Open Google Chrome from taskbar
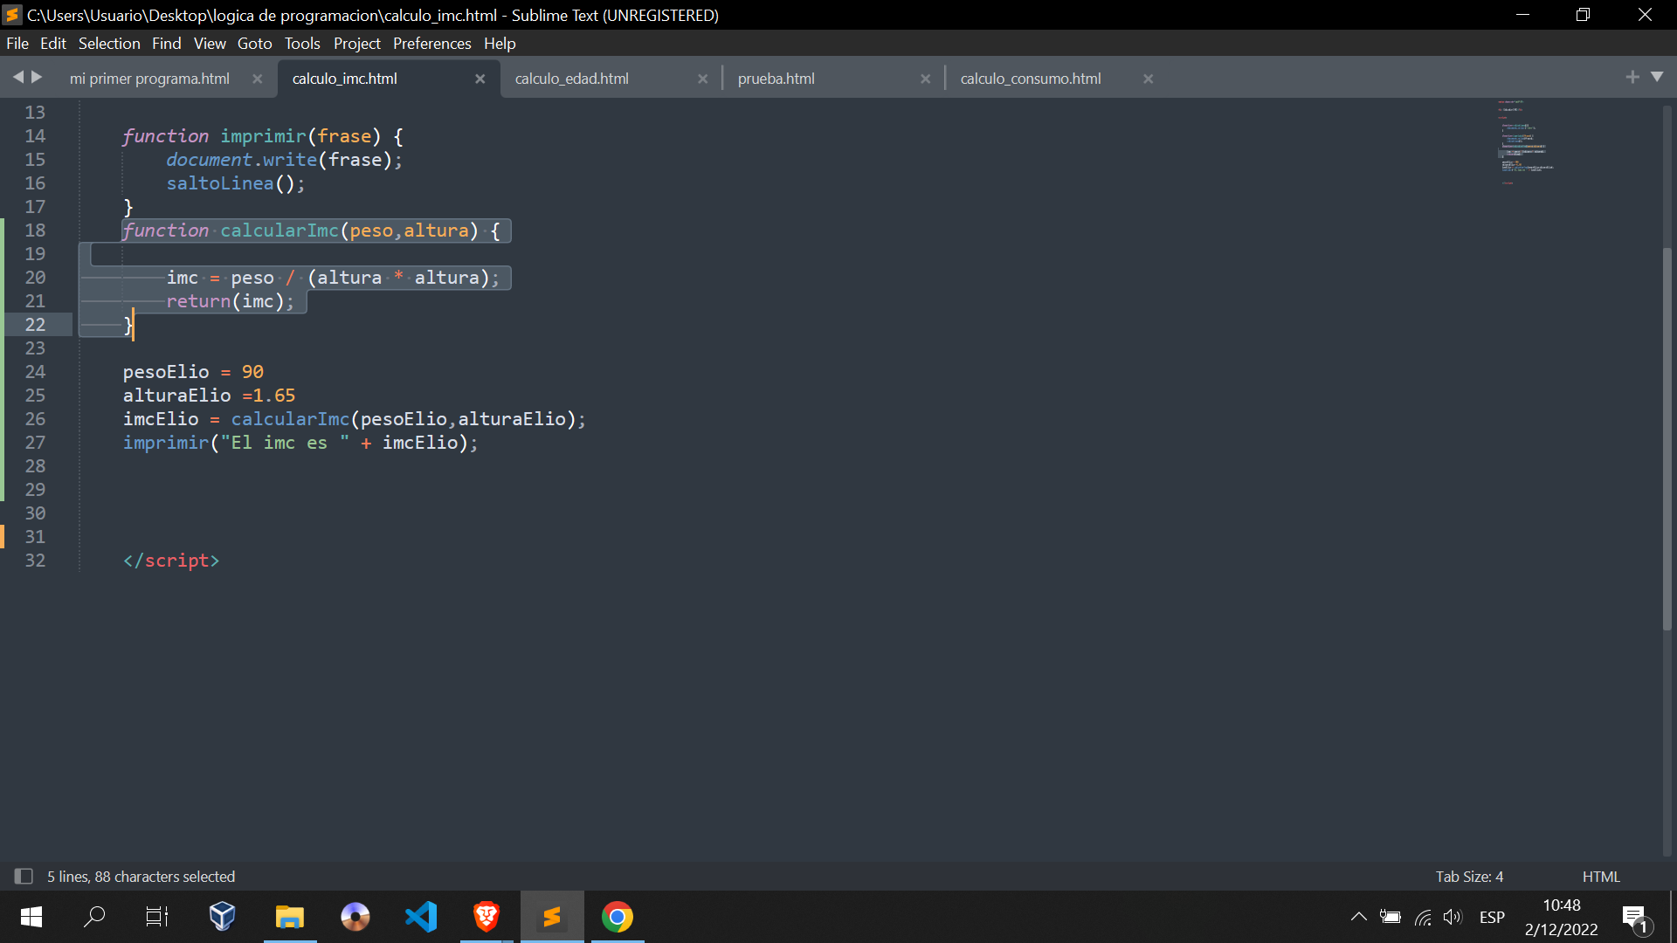This screenshot has height=943, width=1677. pyautogui.click(x=618, y=917)
